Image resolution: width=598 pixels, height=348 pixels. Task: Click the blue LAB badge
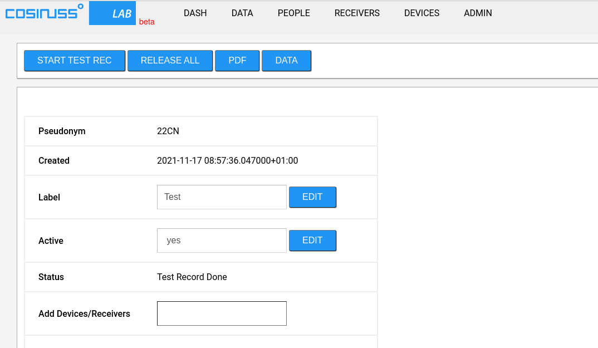(113, 13)
